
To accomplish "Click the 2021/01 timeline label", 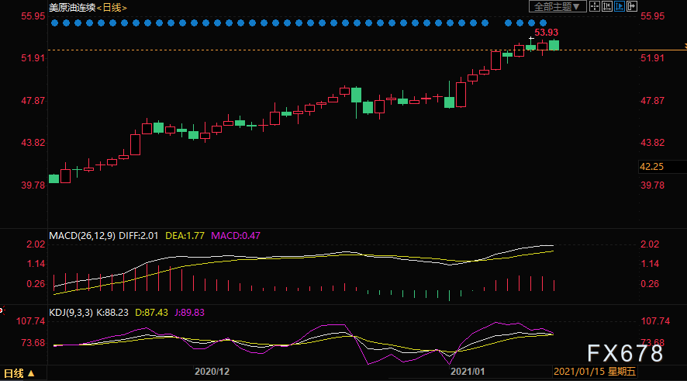I will point(468,372).
